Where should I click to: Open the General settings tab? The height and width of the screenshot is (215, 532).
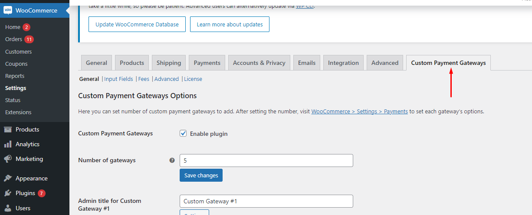point(96,63)
